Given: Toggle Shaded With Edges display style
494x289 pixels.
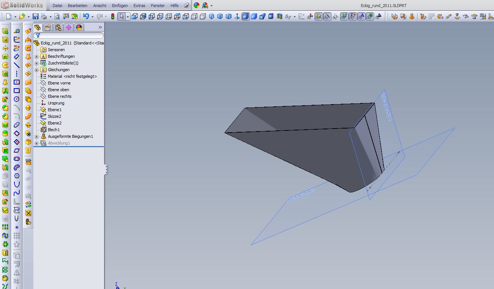Looking at the screenshot, I should click(246, 16).
